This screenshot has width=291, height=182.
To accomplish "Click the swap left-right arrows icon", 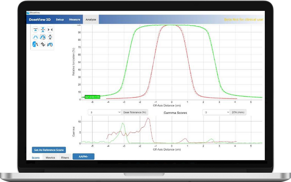I will tap(43, 44).
